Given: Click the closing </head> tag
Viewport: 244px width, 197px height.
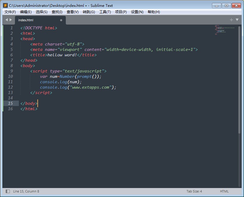Looking at the screenshot, I should (x=29, y=60).
